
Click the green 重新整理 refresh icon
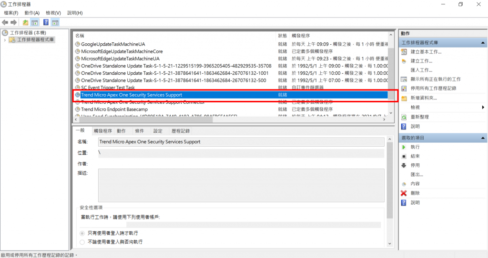tap(404, 117)
